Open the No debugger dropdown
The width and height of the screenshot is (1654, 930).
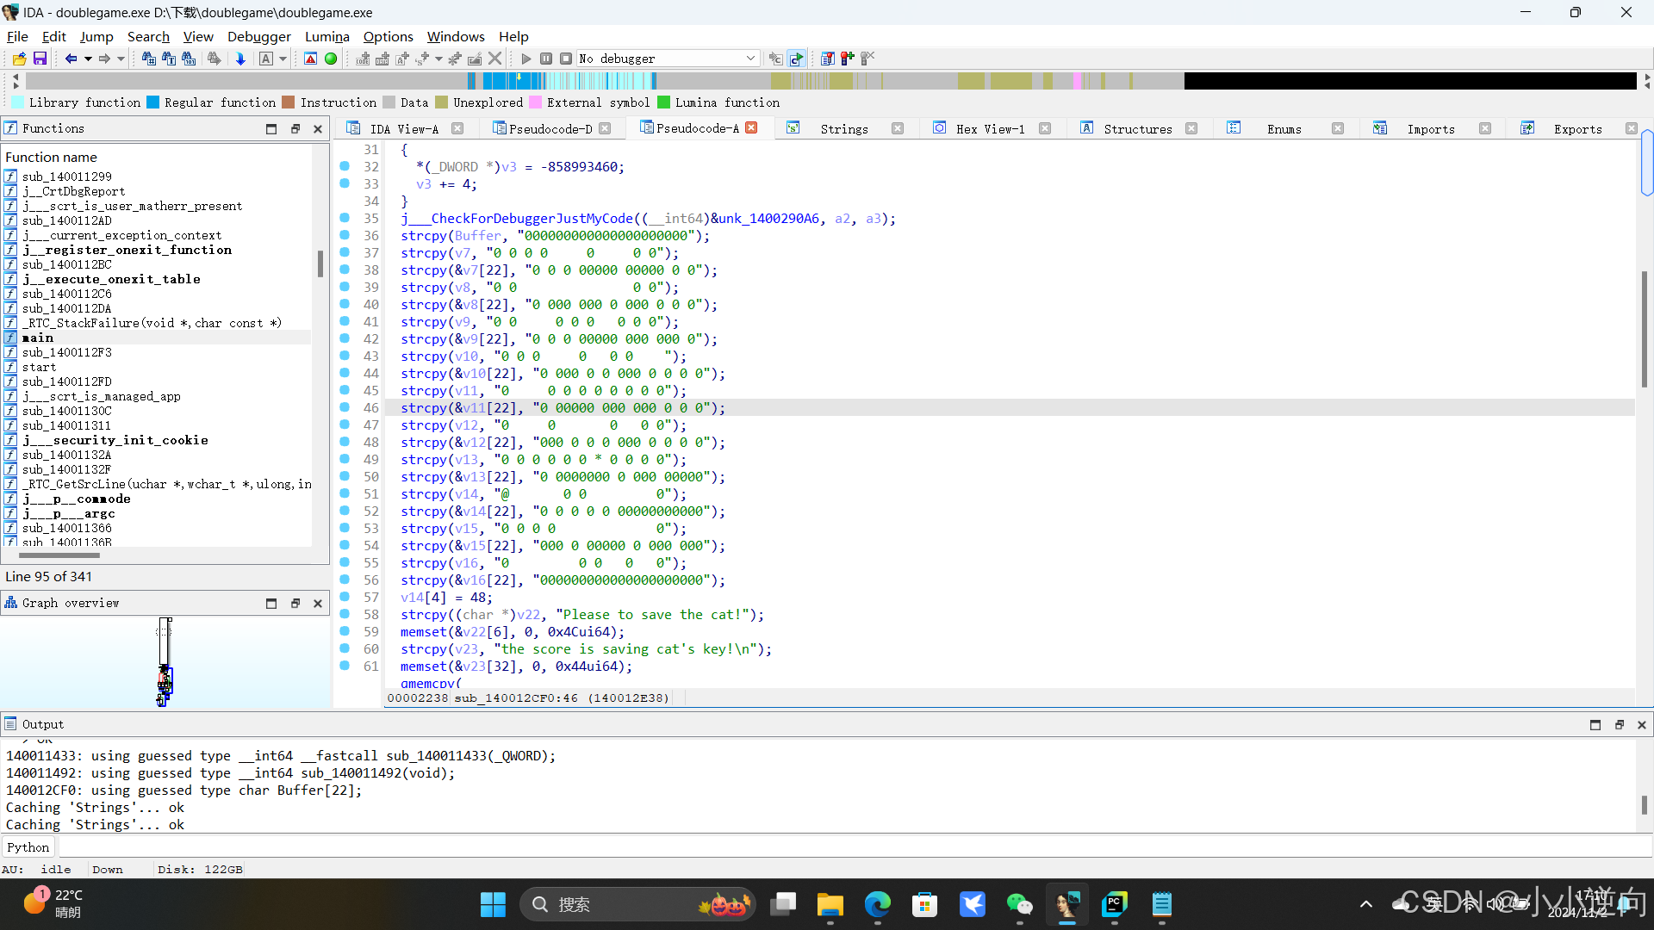(750, 59)
